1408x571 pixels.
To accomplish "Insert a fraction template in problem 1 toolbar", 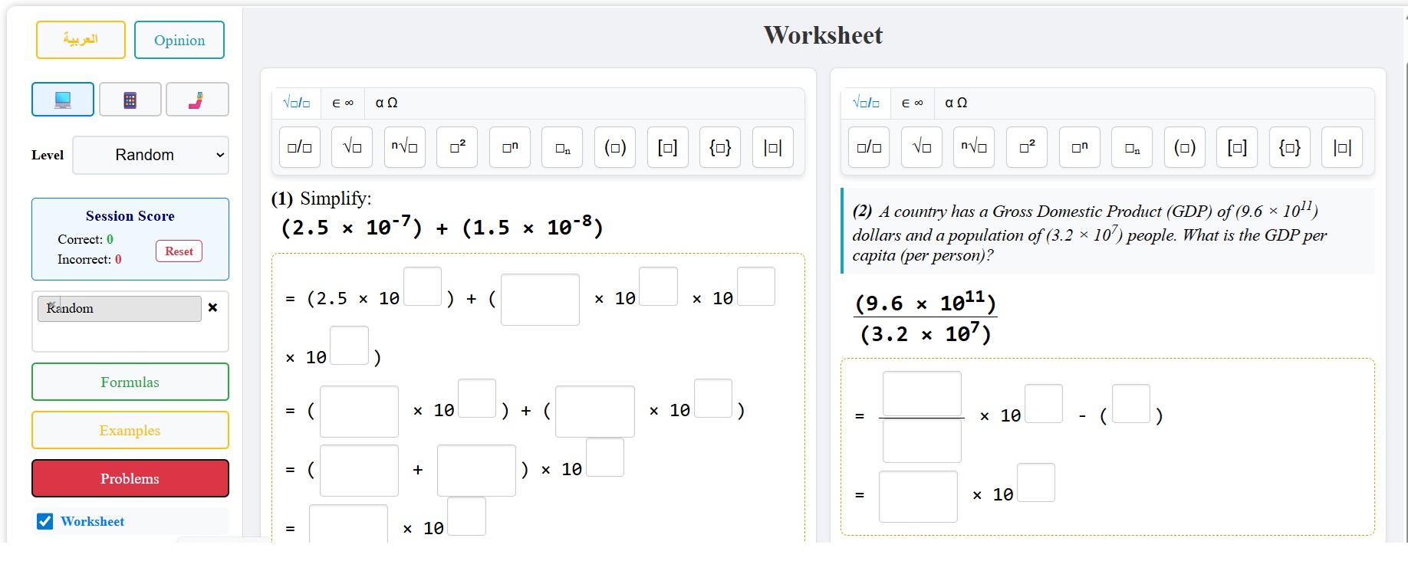I will coord(299,147).
